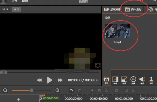
Task: Rewind the preview playback
Action: pyautogui.click(x=39, y=80)
